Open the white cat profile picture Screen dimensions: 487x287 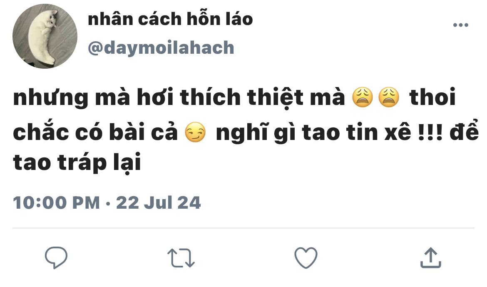click(45, 36)
